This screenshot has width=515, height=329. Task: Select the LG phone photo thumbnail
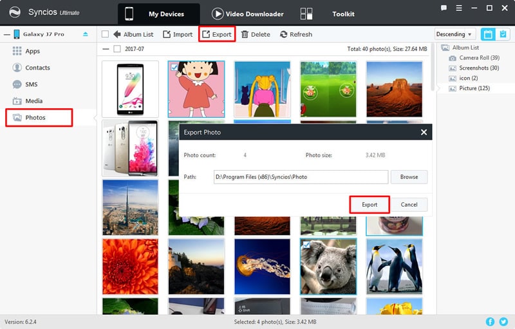[131, 89]
